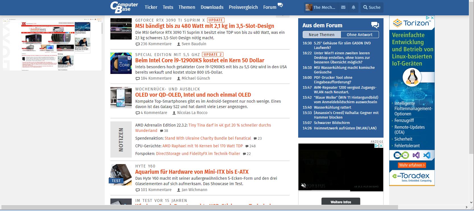Open the Ticker menu item

pos(151,7)
